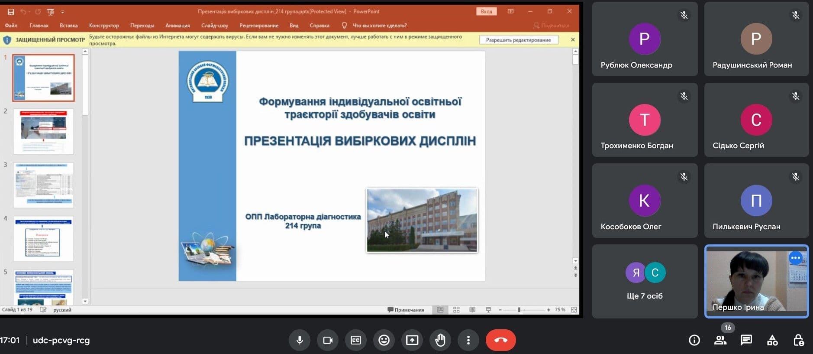The image size is (813, 354).
Task: Click the protected view shield icon
Action: pos(7,40)
